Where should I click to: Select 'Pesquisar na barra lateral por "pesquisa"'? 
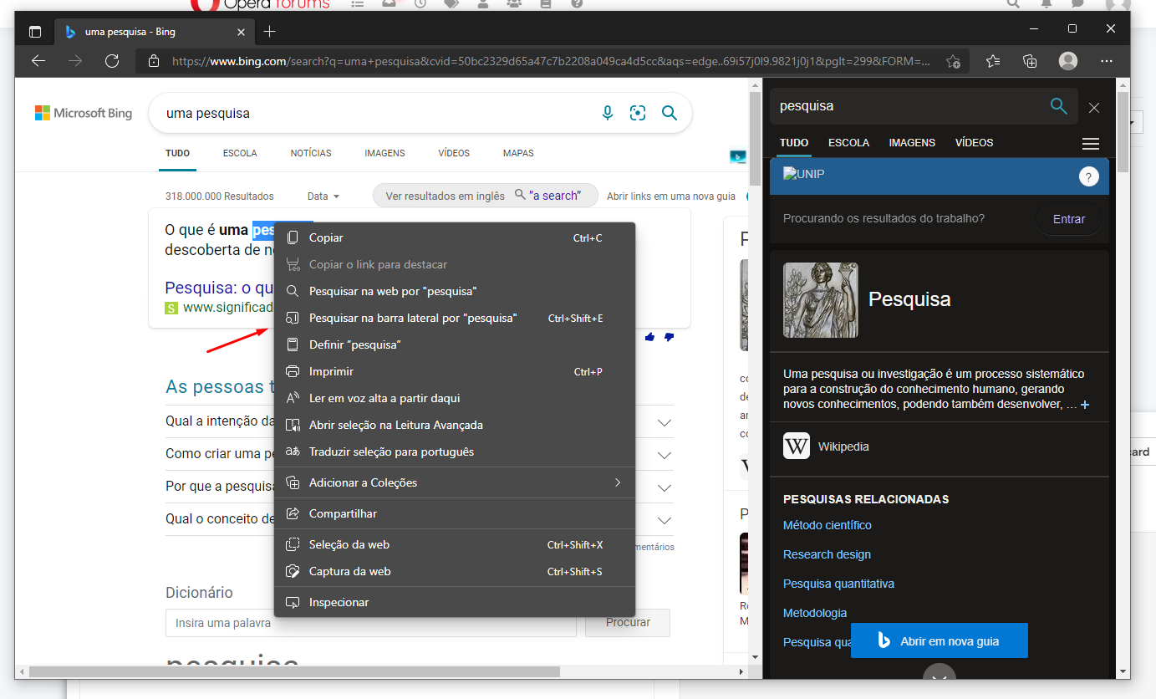(x=455, y=319)
